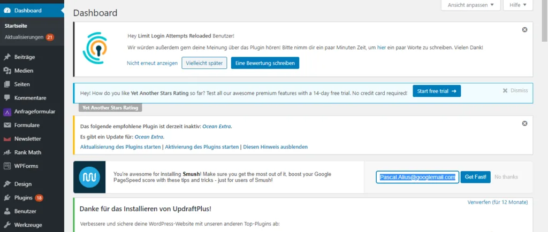Click the Yet Another Stars Rating gray tag

coord(110,108)
